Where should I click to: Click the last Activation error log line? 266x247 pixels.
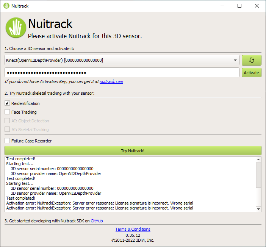pos(100,208)
